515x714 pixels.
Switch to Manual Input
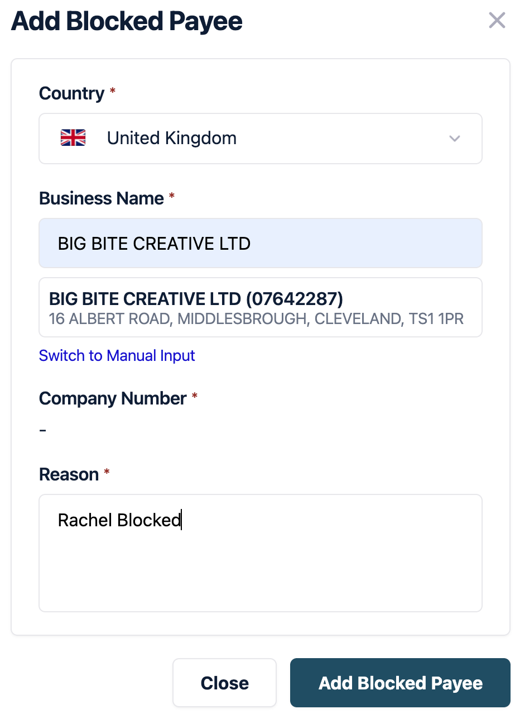click(117, 356)
